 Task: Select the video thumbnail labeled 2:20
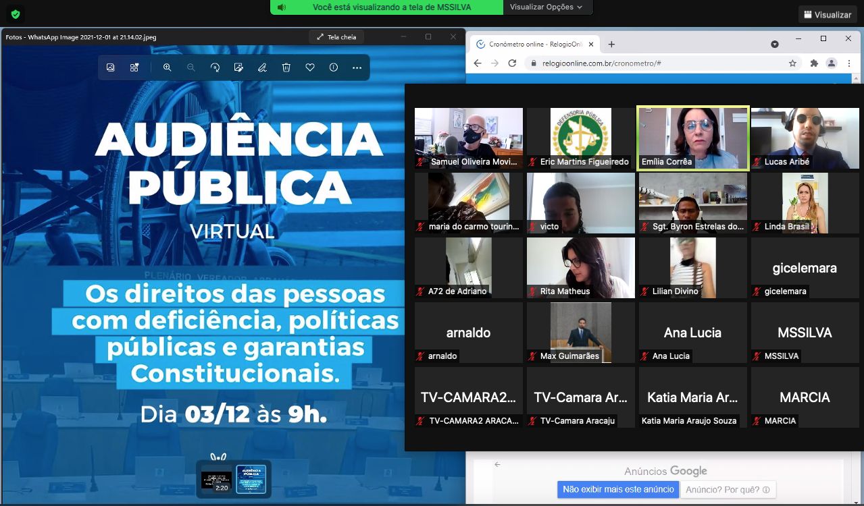[216, 479]
